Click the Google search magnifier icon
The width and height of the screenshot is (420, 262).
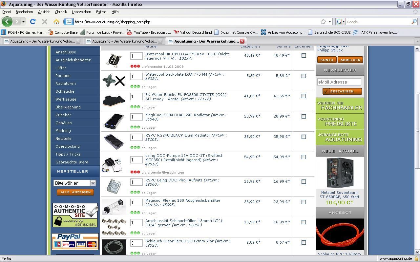[414, 22]
